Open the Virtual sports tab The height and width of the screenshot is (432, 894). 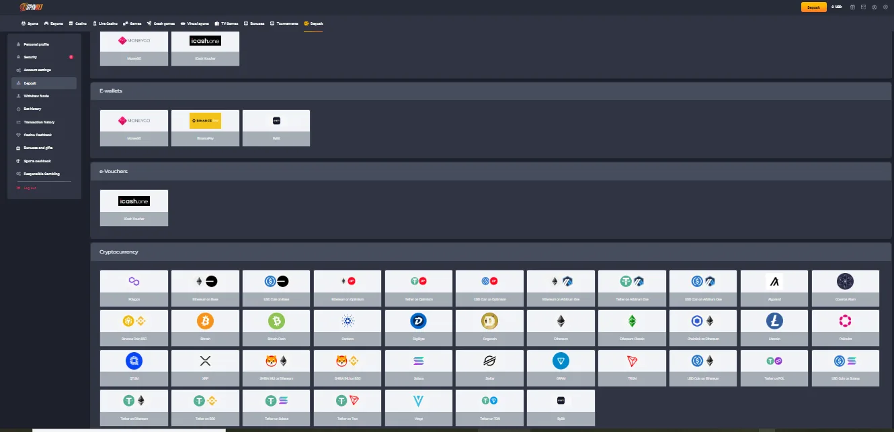pyautogui.click(x=195, y=23)
